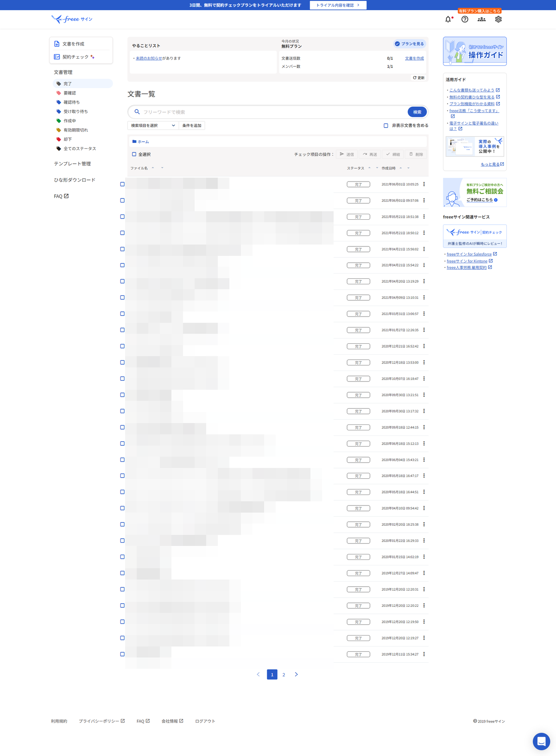The height and width of the screenshot is (756, 556).
Task: Open the members management icon
Action: 482,19
